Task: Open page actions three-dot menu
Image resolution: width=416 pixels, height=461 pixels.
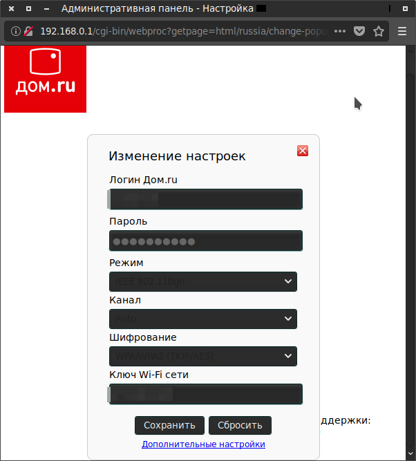Action: [x=339, y=31]
